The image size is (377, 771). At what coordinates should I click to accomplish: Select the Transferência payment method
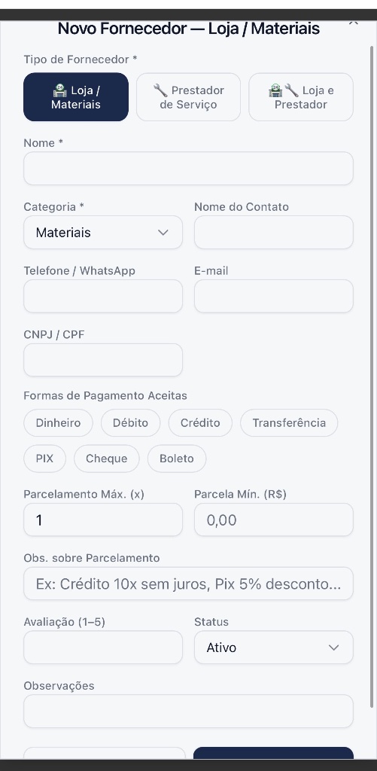pos(289,423)
